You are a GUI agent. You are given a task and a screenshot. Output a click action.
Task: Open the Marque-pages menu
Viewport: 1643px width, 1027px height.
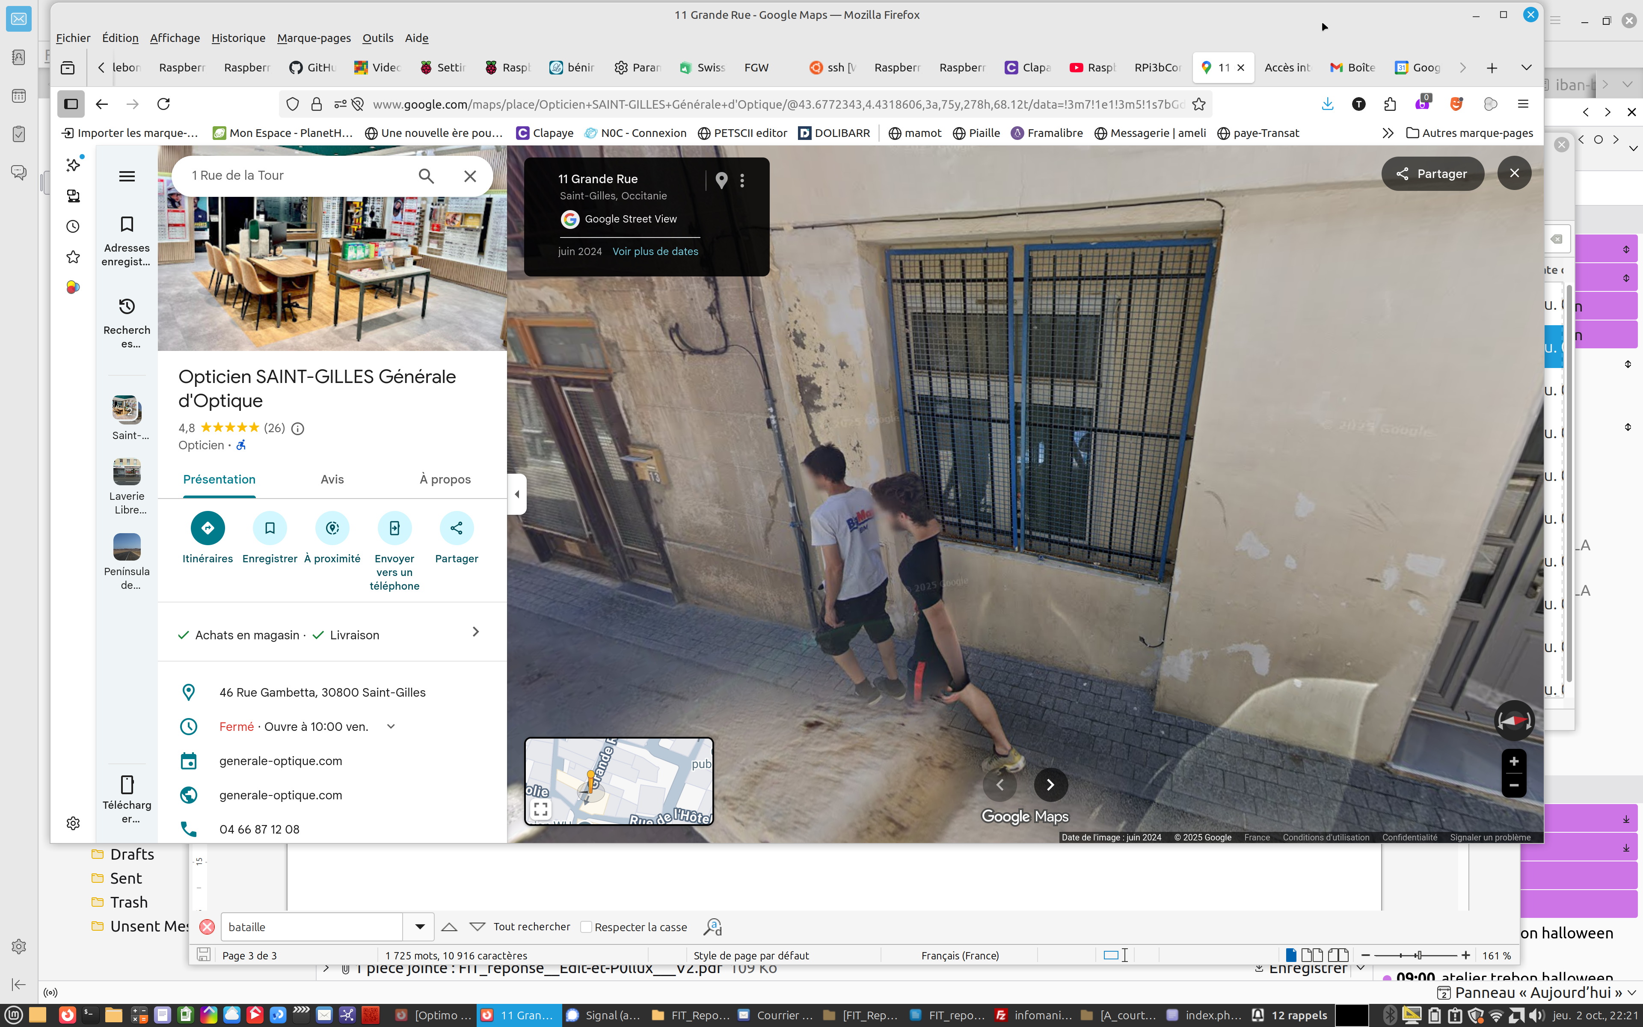tap(314, 38)
